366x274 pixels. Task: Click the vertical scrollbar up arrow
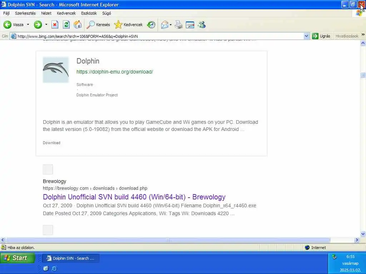pos(363,43)
